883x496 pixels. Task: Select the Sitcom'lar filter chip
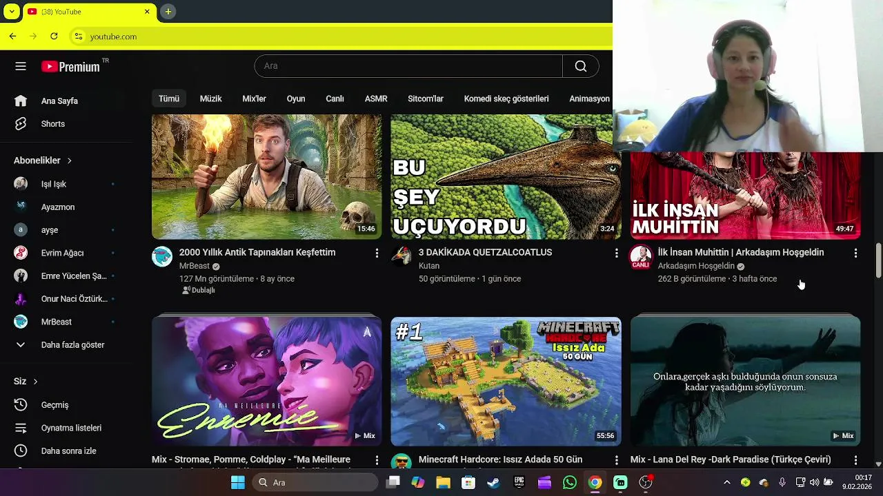click(426, 99)
